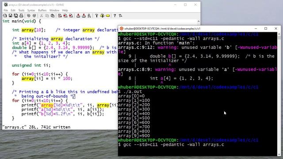Click terminal scrollbar up arrow

click(279, 34)
